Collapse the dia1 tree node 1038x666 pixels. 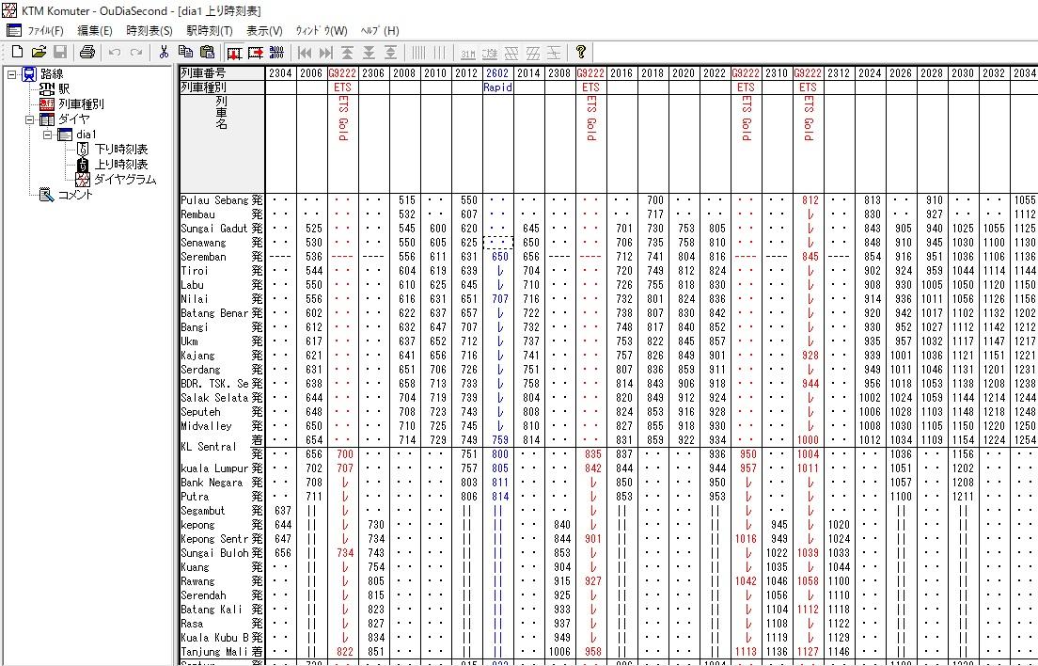48,135
